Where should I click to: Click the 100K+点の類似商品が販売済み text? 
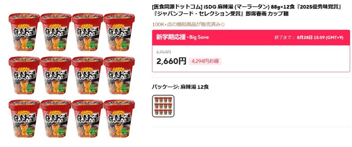(x=186, y=24)
